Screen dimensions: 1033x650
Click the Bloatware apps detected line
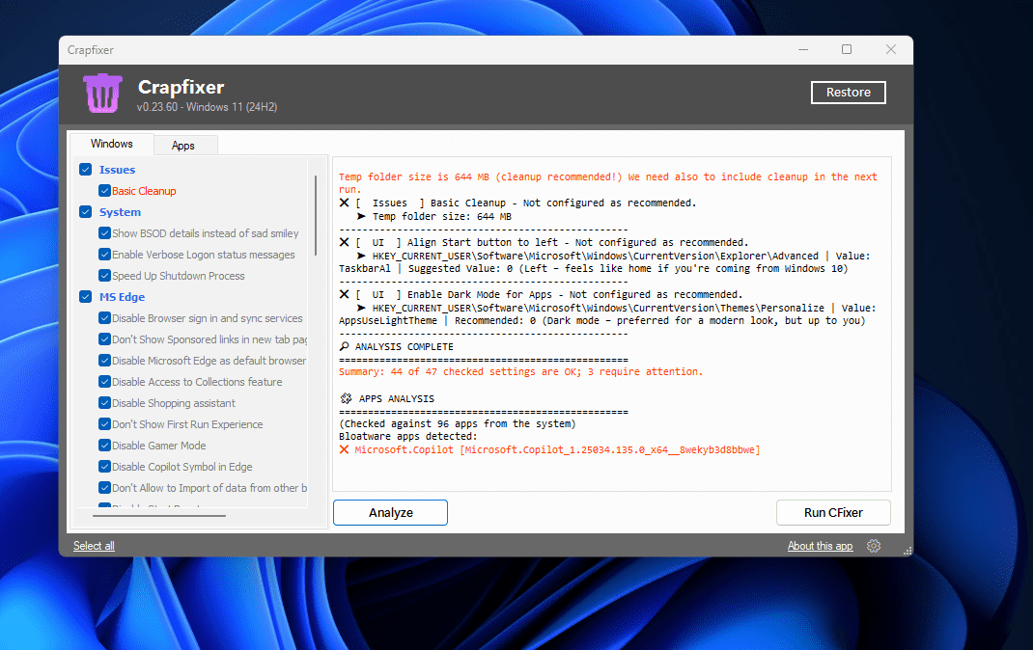click(x=407, y=437)
